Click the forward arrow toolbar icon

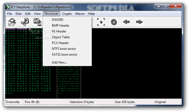[139, 22]
